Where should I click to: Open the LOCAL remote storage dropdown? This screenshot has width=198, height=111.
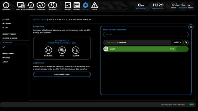(x=146, y=34)
